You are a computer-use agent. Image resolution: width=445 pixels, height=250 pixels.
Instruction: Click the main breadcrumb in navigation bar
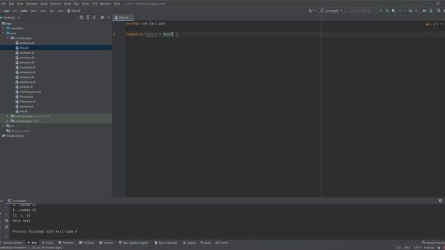pos(24,11)
